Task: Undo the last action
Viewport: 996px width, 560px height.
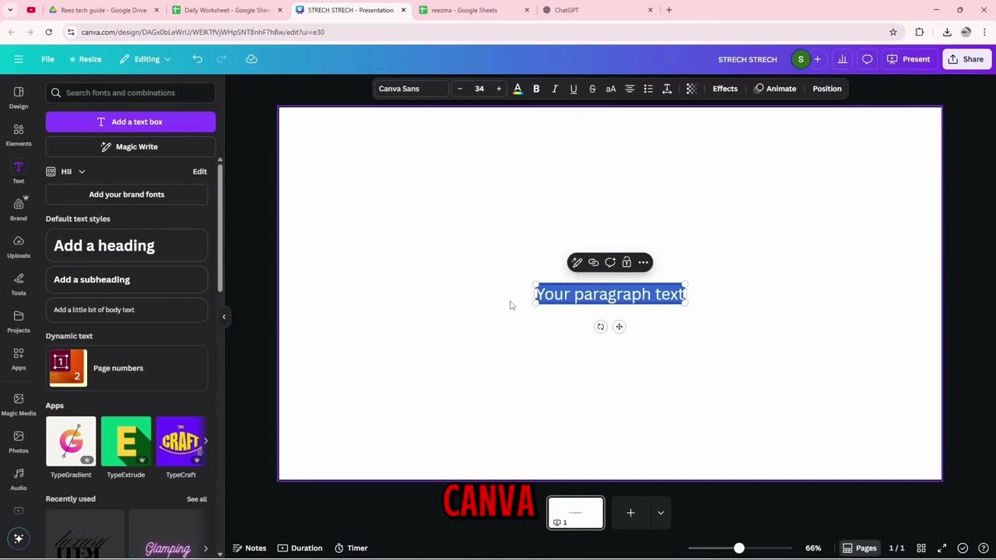Action: (x=198, y=59)
